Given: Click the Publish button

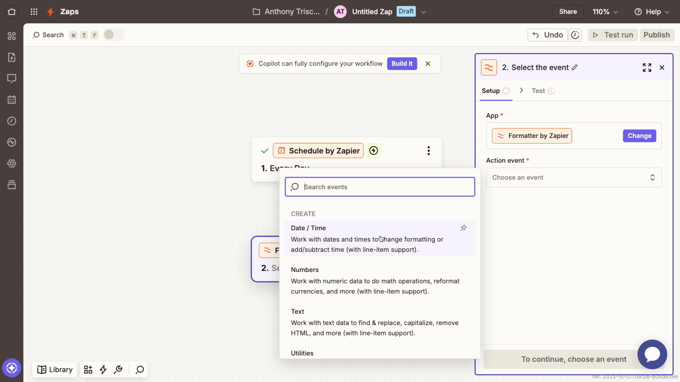Looking at the screenshot, I should (x=657, y=35).
